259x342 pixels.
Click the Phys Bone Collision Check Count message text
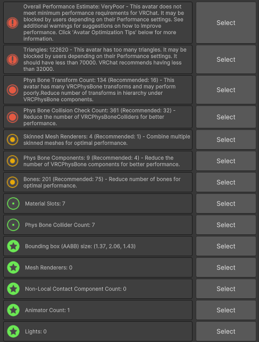coord(99,117)
